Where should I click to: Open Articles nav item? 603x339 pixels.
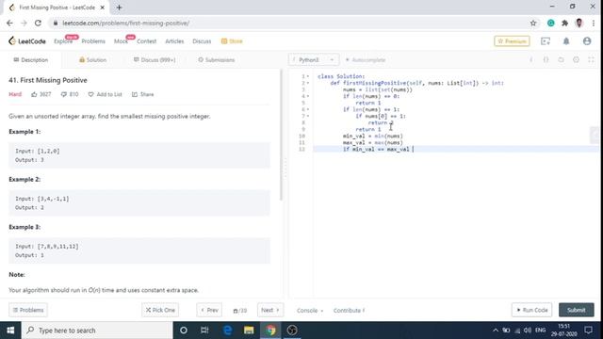[x=174, y=41]
